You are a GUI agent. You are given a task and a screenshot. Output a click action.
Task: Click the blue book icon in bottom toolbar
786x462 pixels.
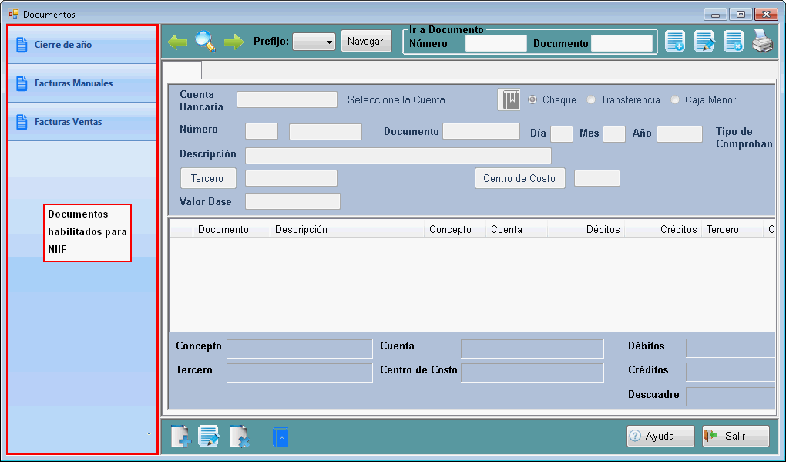280,437
